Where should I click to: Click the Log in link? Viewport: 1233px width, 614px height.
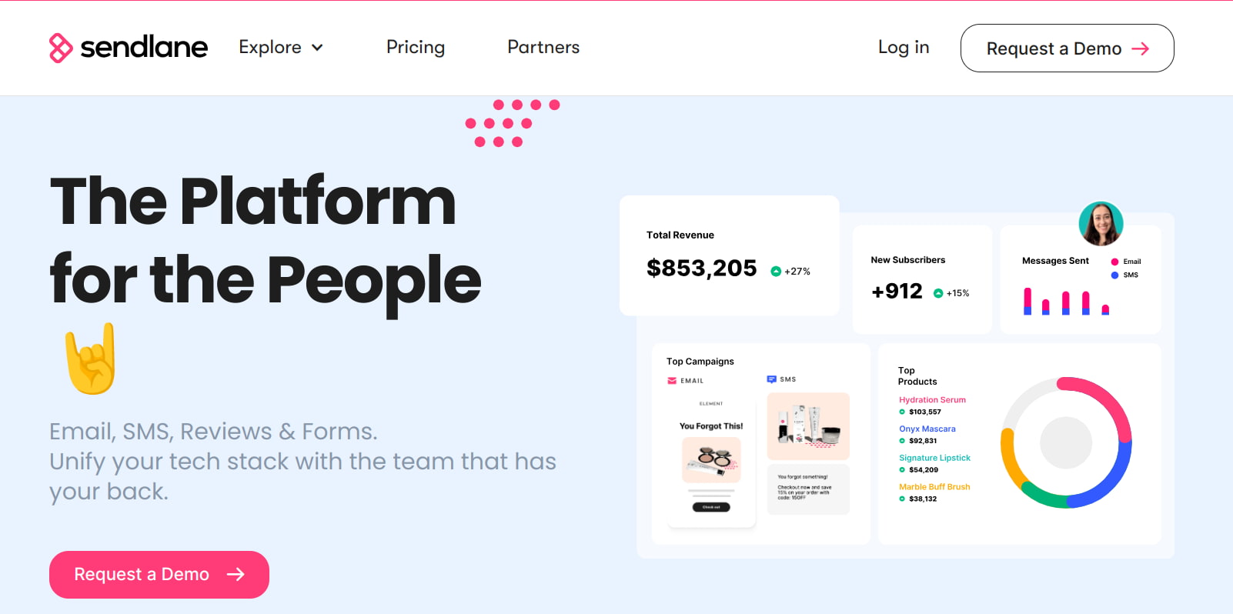point(904,48)
